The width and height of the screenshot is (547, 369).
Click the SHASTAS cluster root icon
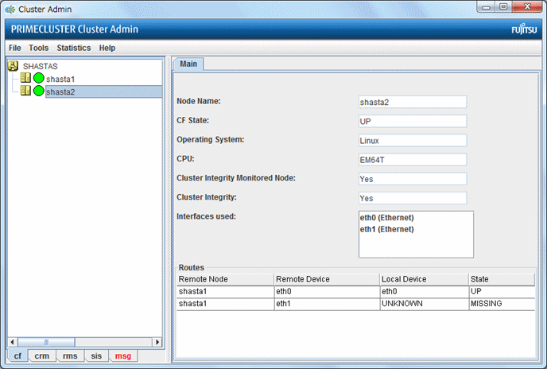[14, 67]
